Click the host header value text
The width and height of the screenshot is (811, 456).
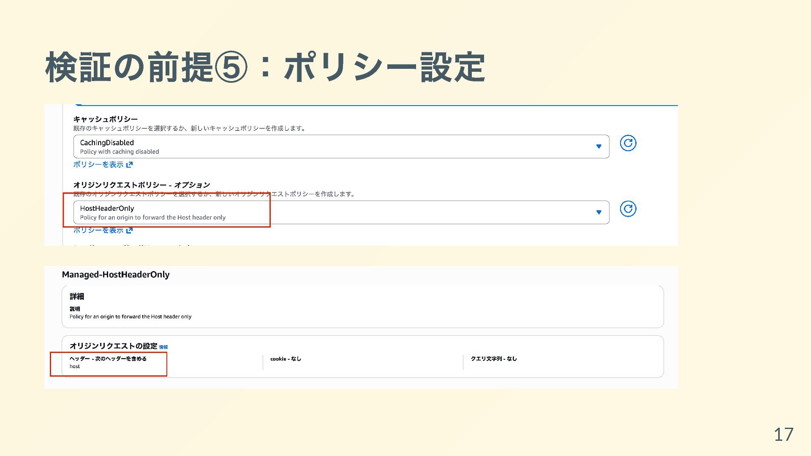click(75, 366)
